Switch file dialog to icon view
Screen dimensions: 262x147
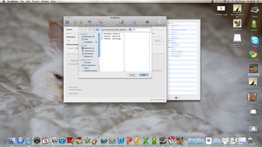click(90, 30)
